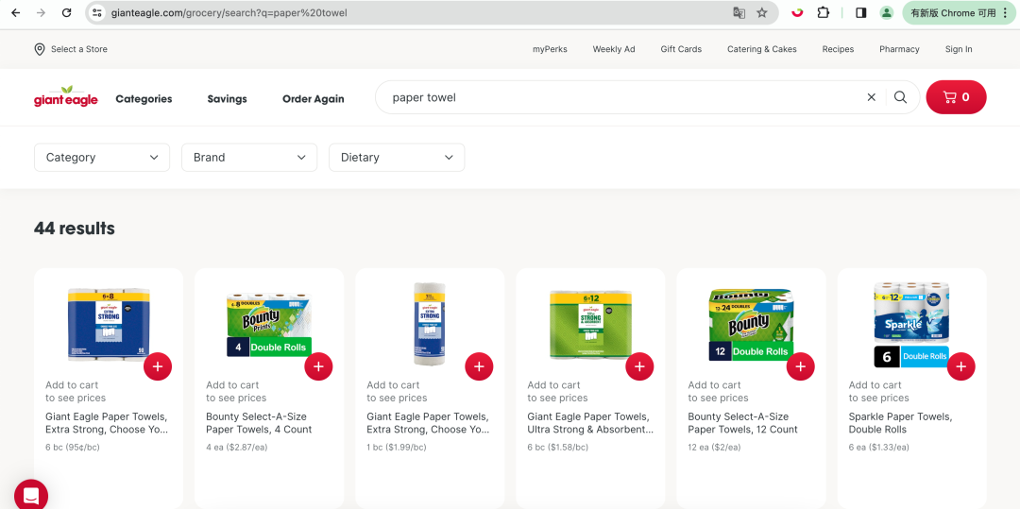The height and width of the screenshot is (509, 1020).
Task: Reload the page with refresh icon
Action: pyautogui.click(x=66, y=13)
